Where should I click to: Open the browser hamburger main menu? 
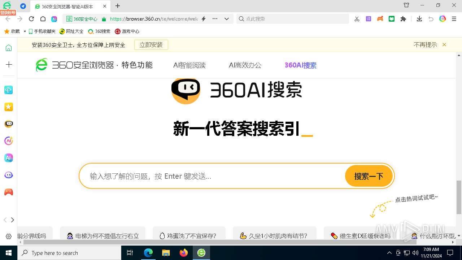point(454,19)
